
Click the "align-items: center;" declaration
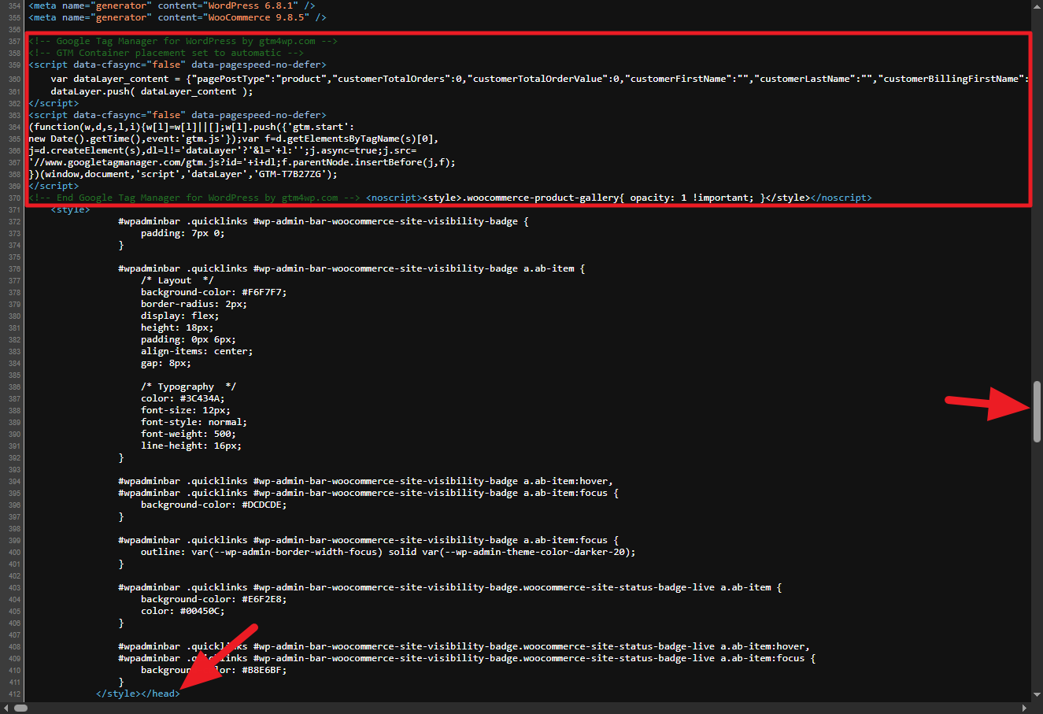[x=197, y=351]
